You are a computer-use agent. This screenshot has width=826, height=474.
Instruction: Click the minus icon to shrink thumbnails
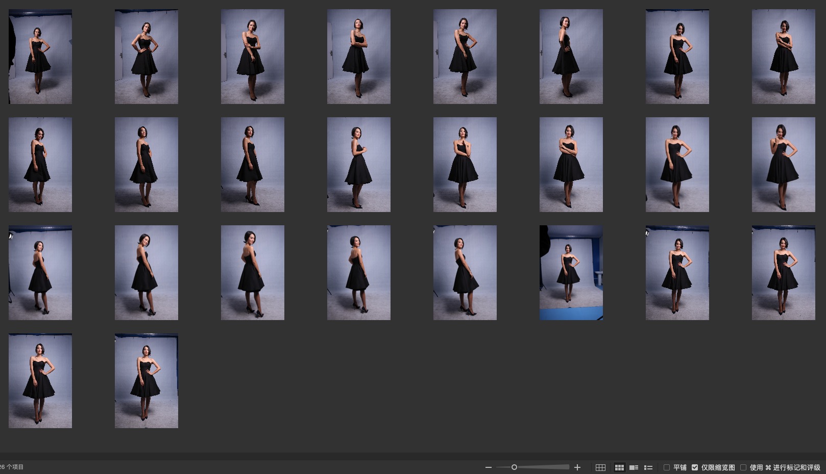(x=489, y=467)
